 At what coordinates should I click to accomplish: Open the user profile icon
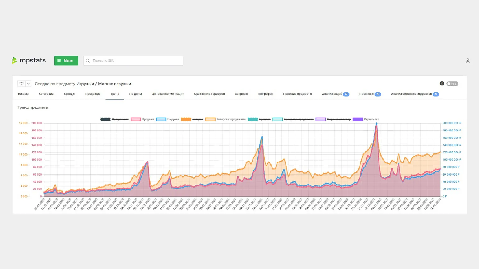coord(467,61)
